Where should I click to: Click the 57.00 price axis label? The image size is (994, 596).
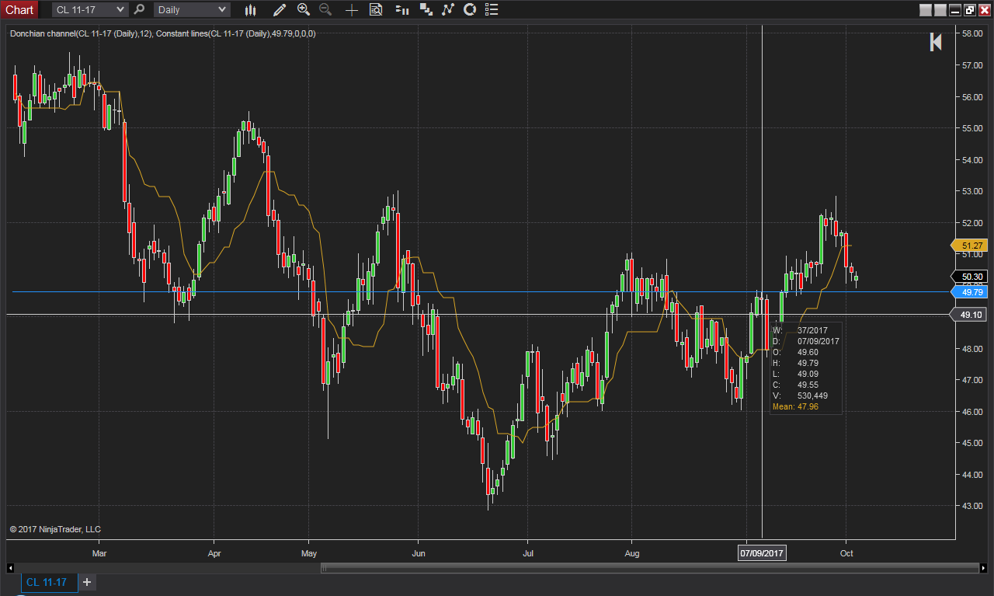[972, 65]
